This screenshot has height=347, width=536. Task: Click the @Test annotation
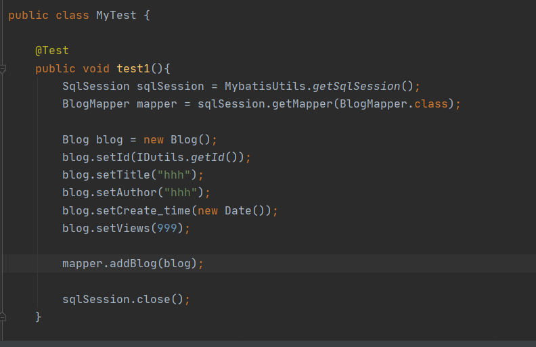tap(52, 51)
